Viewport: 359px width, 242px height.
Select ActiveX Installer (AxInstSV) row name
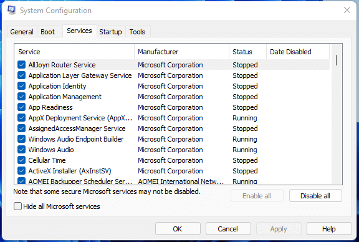tap(70, 171)
